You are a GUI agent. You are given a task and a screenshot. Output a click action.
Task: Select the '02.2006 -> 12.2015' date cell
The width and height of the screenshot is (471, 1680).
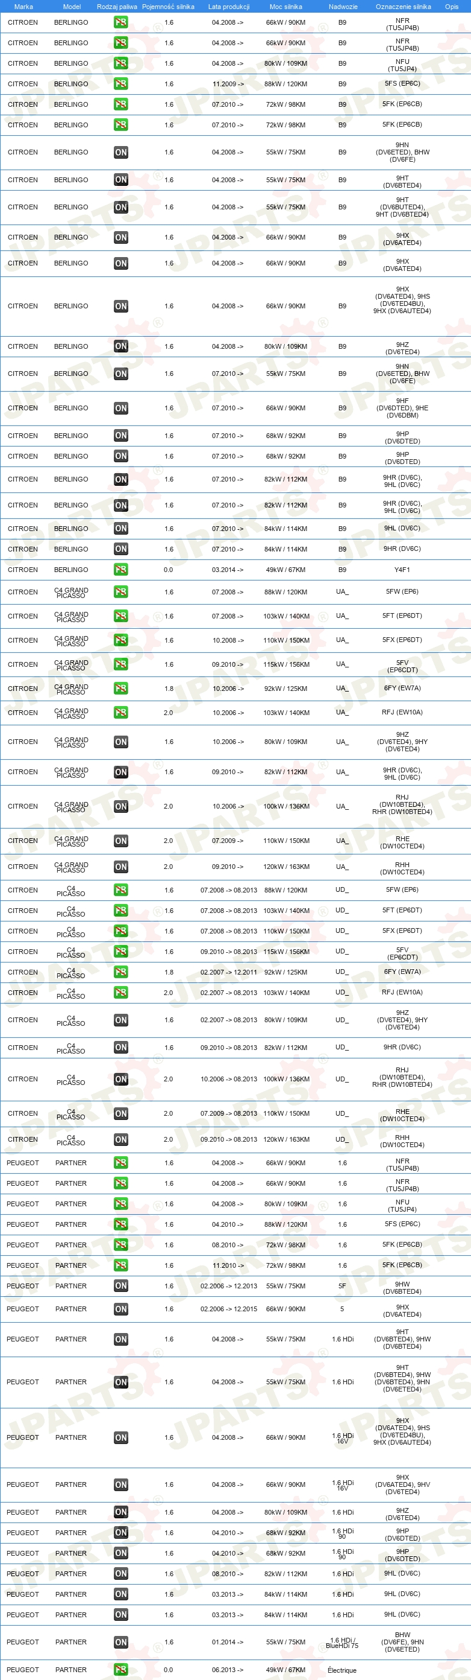(228, 1309)
